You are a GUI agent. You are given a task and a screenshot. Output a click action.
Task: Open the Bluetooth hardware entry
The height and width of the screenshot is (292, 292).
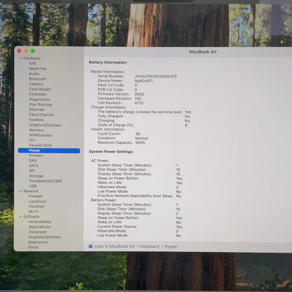38,79
